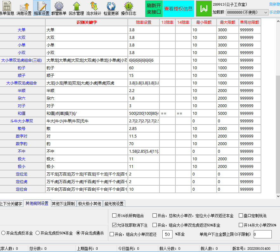Open 群管账单 gear icon

point(59,6)
